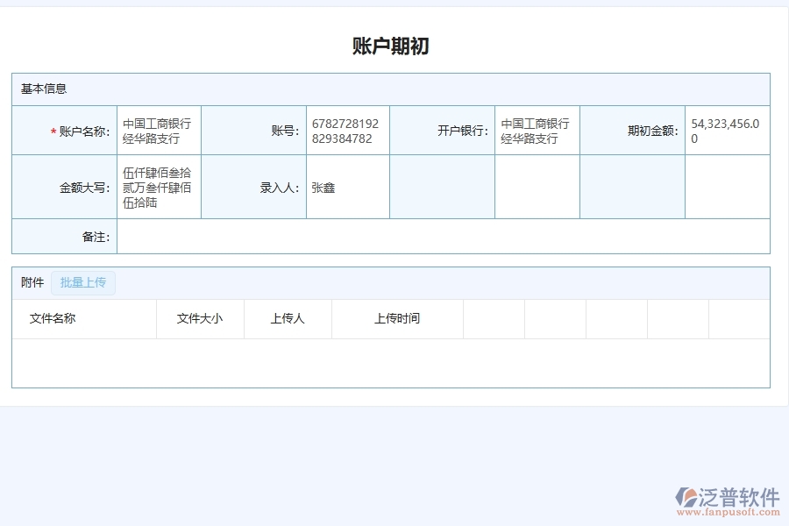Select the 上传人 column header

(288, 318)
